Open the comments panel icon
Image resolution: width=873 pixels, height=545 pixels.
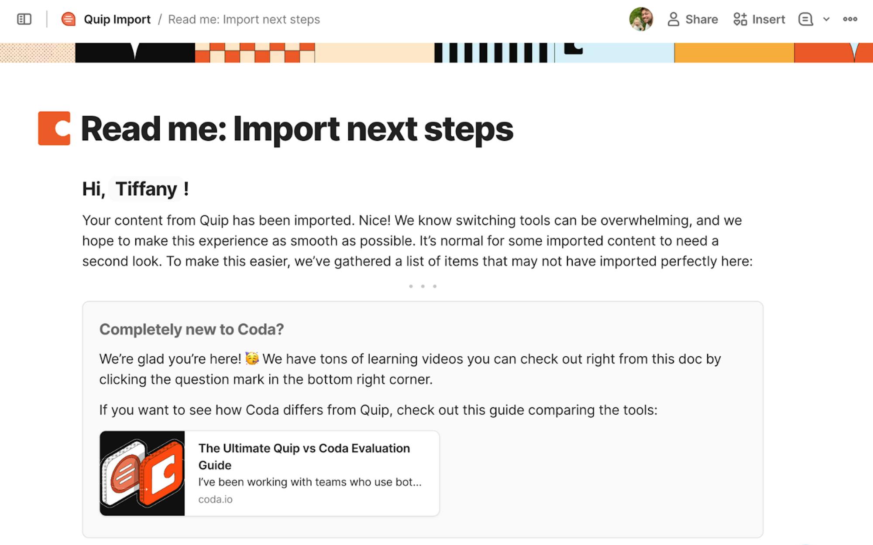pos(805,19)
